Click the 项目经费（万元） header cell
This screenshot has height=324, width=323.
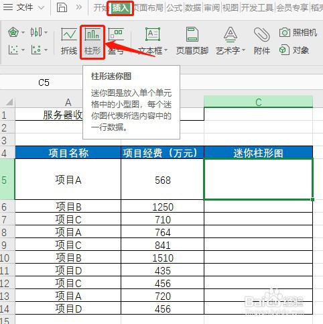pyautogui.click(x=162, y=153)
